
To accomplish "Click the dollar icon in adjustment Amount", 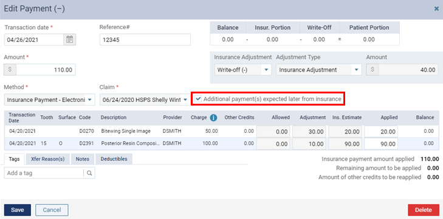I will click(373, 70).
